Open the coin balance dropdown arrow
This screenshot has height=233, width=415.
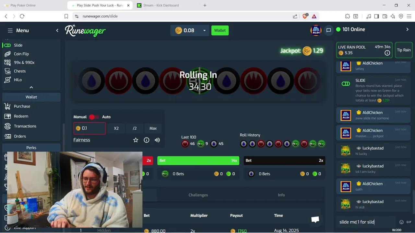pos(204,30)
